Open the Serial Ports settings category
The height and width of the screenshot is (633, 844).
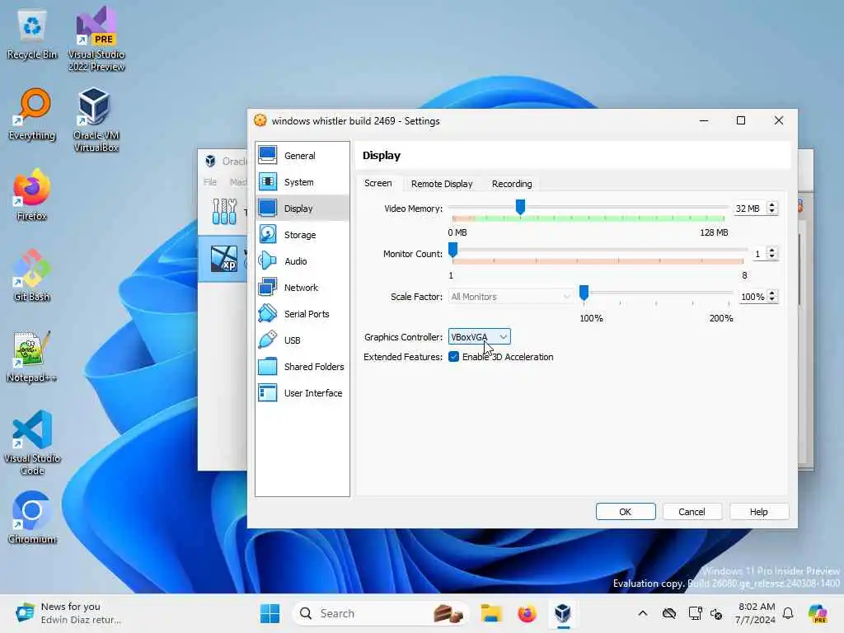302,314
